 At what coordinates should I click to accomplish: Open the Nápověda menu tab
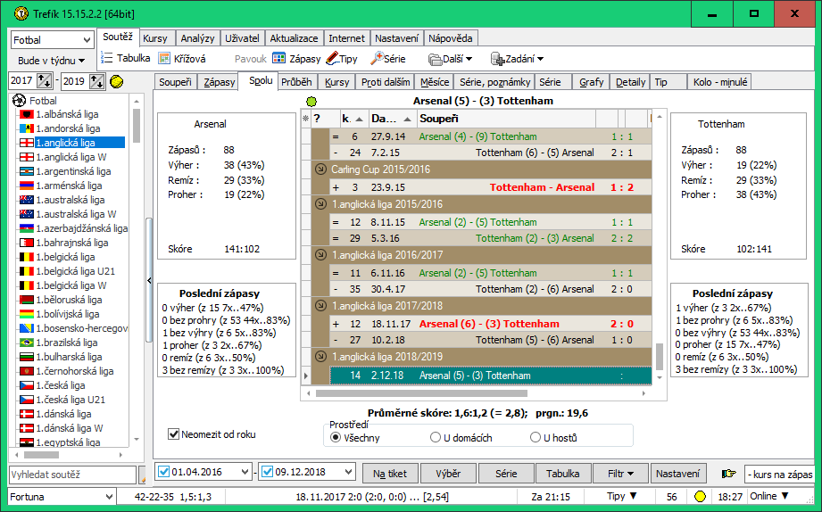pos(451,38)
